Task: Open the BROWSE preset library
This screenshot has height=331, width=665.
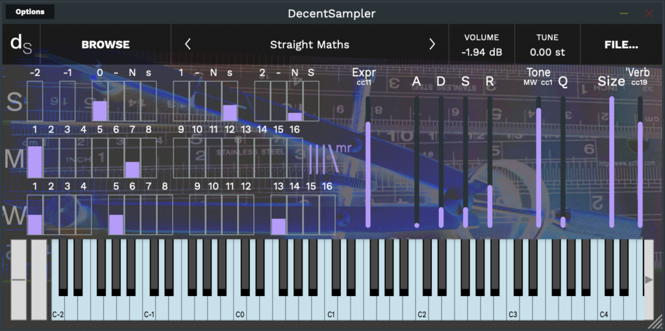Action: point(106,45)
